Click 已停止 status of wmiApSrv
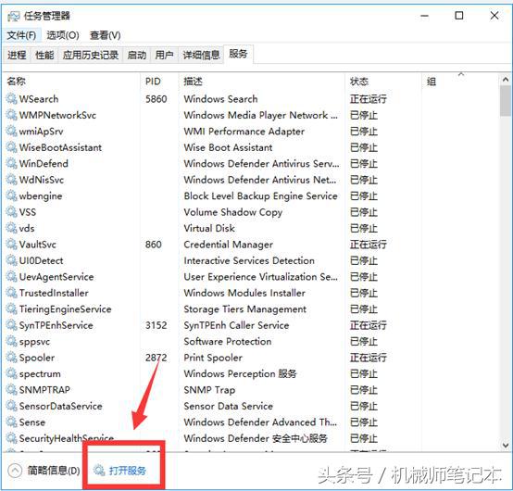The image size is (513, 491). tap(364, 132)
